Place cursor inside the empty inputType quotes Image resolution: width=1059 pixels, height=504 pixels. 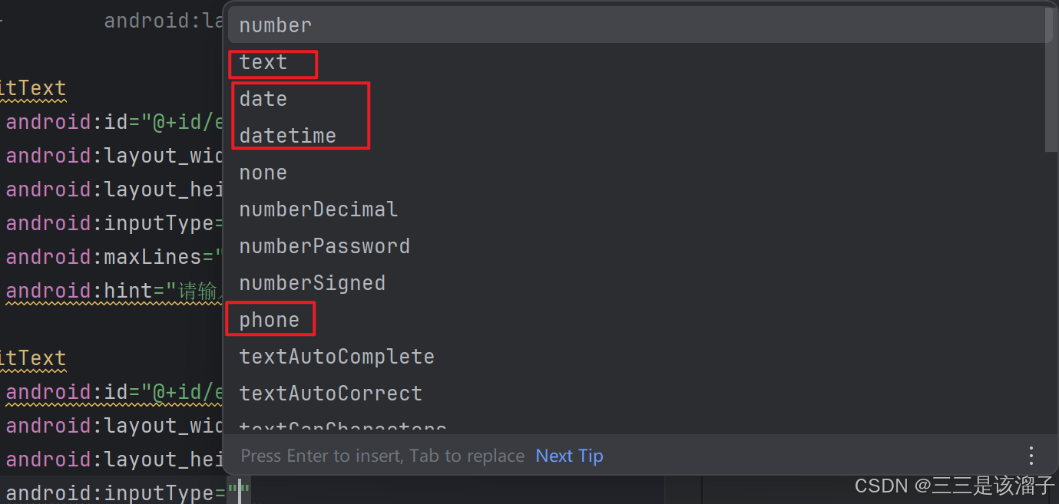coord(239,493)
